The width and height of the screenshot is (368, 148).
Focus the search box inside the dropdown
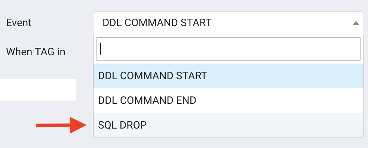pyautogui.click(x=229, y=49)
